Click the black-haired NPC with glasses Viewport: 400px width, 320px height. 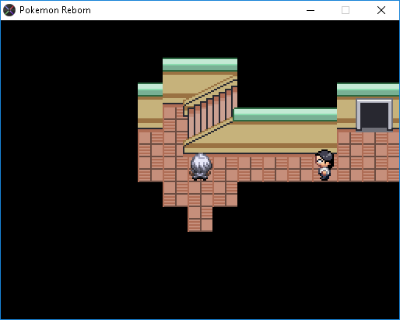coord(325,164)
